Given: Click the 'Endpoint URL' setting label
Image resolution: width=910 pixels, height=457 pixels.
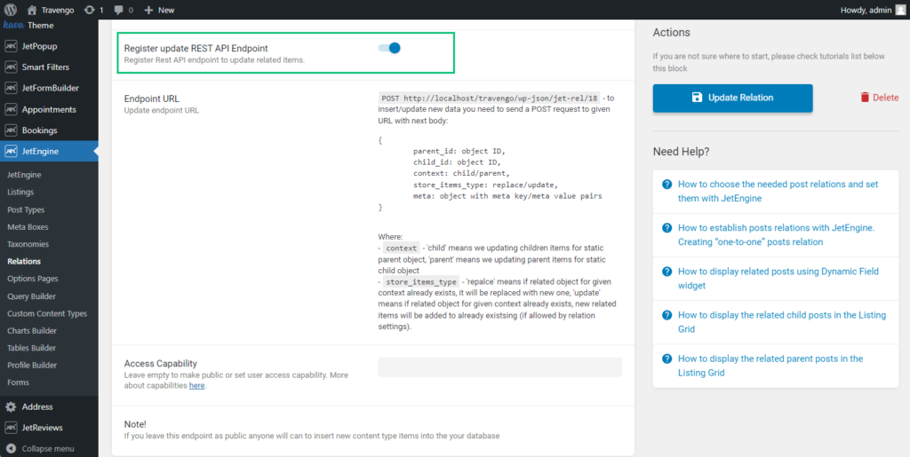Looking at the screenshot, I should click(x=151, y=98).
